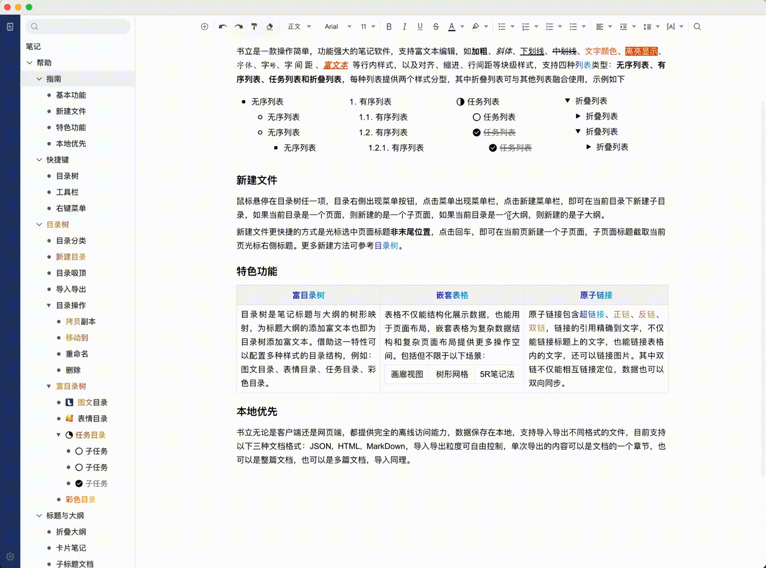Collapse the 任务目录 triangle in sidebar
The image size is (766, 568).
tap(59, 435)
